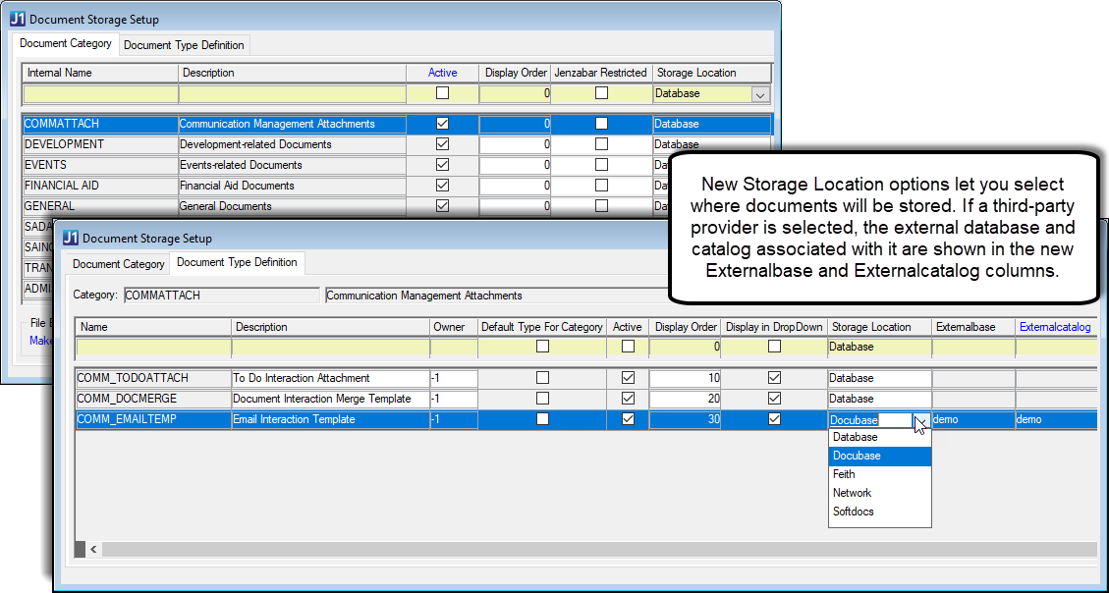The height and width of the screenshot is (593, 1109).
Task: Sort by the Externalcatalog column header
Action: click(1054, 327)
